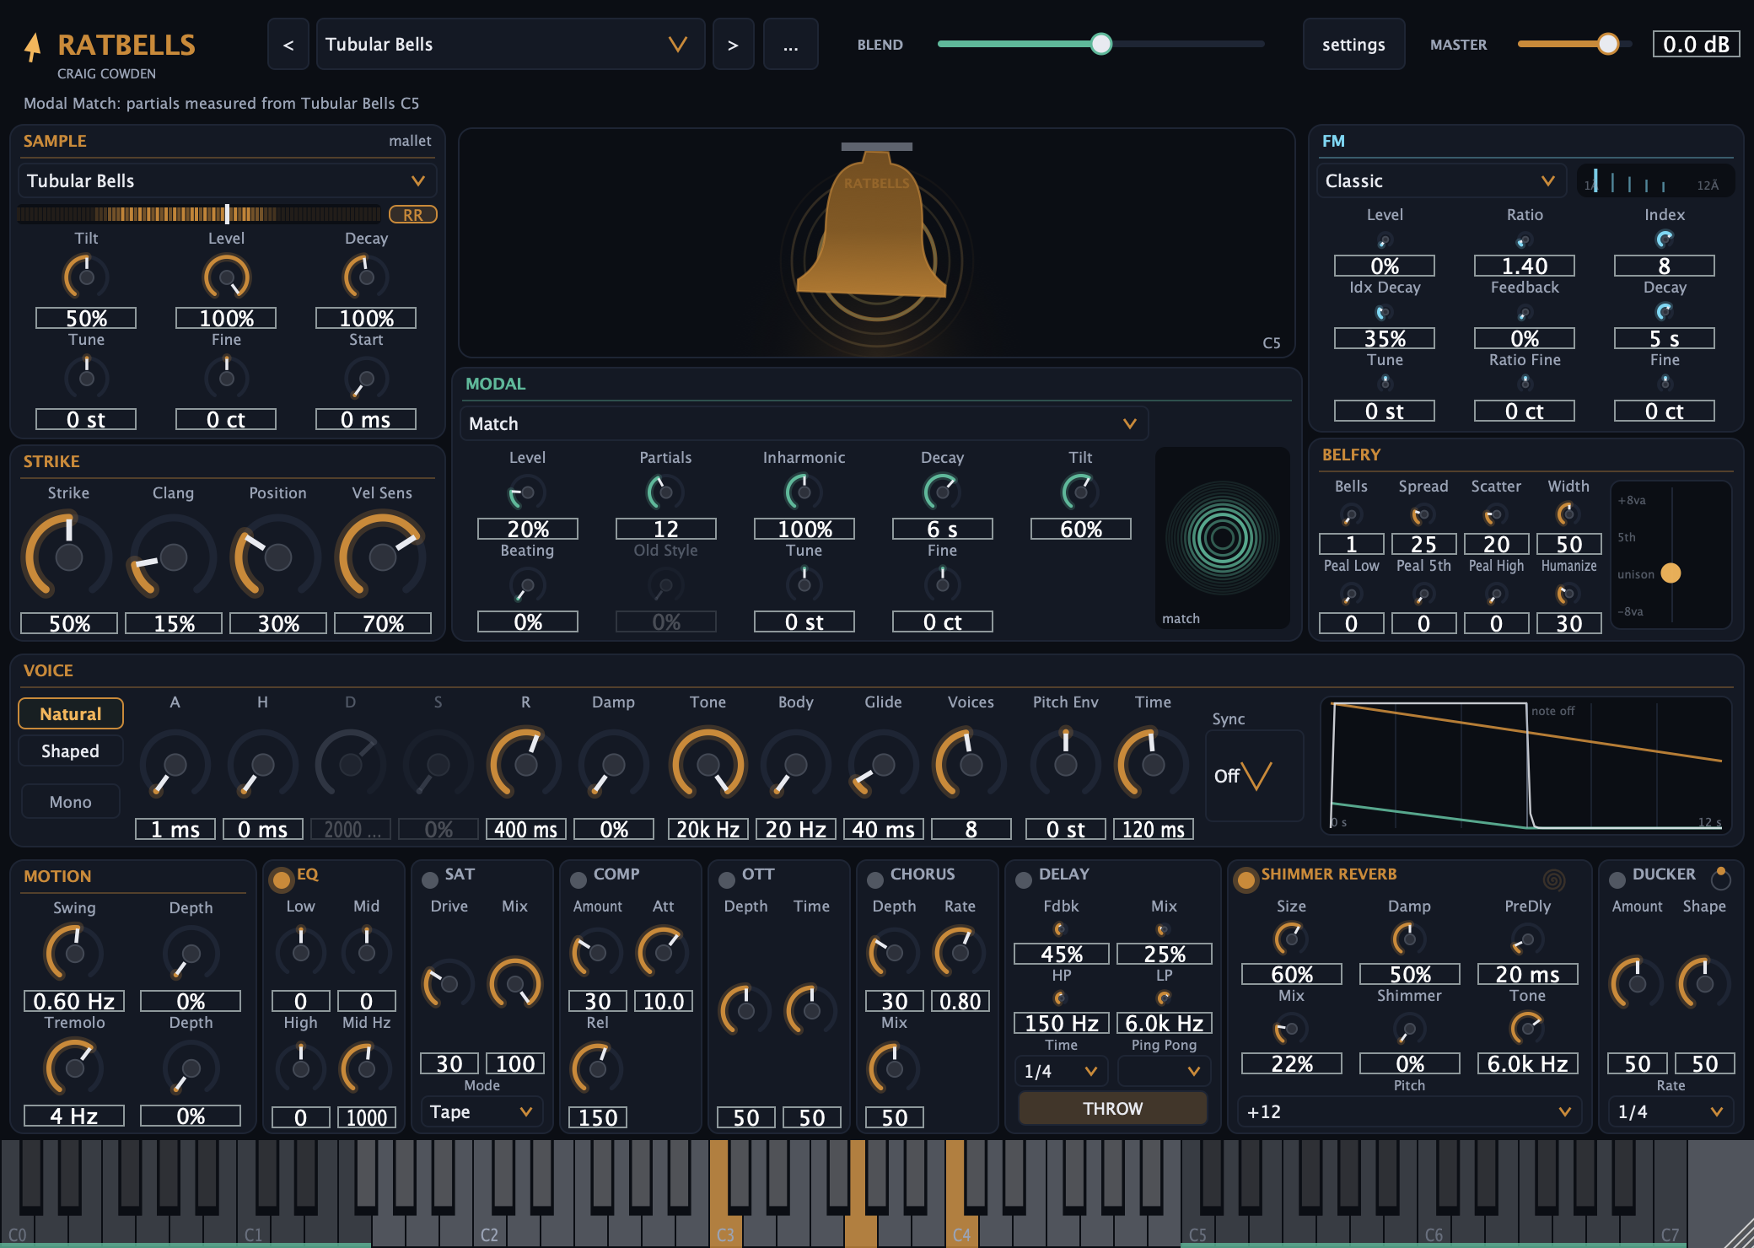Enable the DUCKER effect
1754x1248 pixels.
1617,880
